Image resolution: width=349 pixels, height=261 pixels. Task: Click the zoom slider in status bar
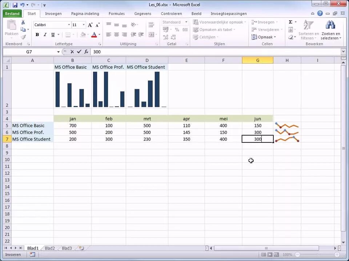317,254
